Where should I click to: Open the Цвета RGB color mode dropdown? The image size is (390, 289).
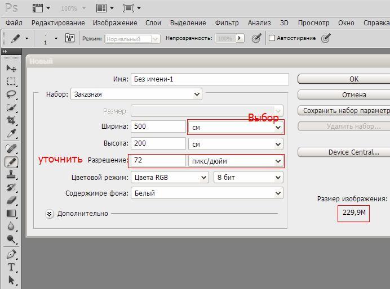click(170, 177)
